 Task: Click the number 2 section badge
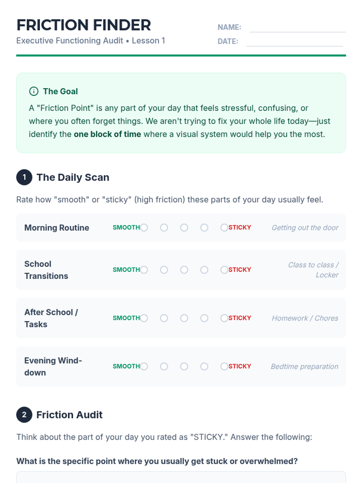click(x=24, y=415)
